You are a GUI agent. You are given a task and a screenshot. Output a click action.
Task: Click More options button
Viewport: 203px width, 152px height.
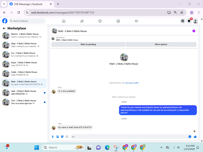pos(161,44)
